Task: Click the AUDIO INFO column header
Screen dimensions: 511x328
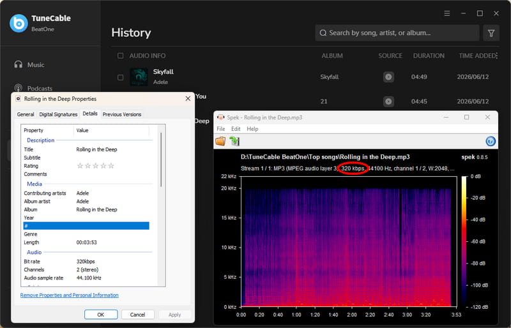Action: click(x=148, y=56)
